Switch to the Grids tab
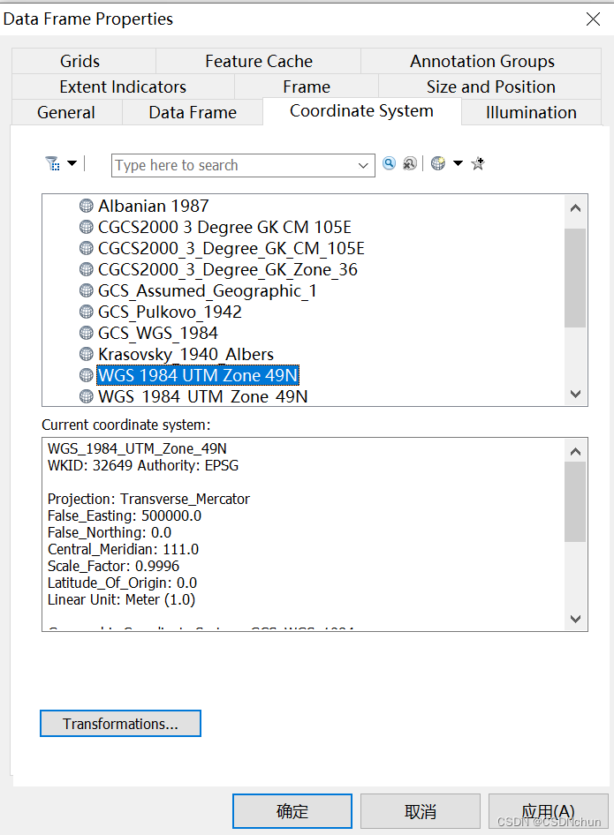 click(80, 61)
